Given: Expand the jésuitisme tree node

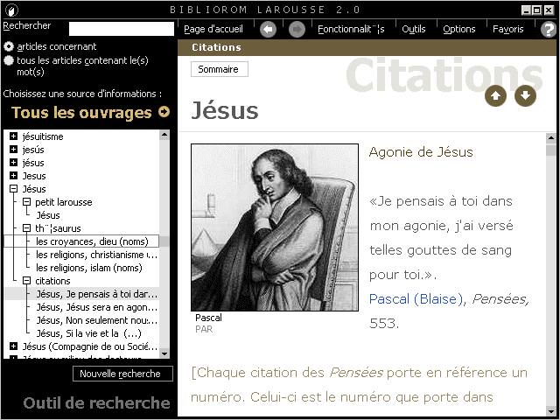Looking at the screenshot, I should click(14, 136).
